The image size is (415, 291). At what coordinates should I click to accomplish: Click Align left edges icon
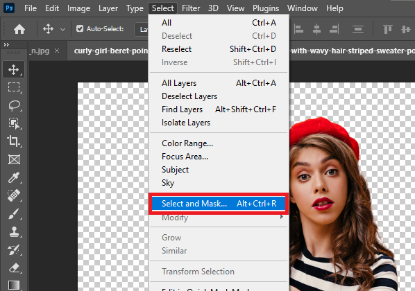click(x=299, y=29)
